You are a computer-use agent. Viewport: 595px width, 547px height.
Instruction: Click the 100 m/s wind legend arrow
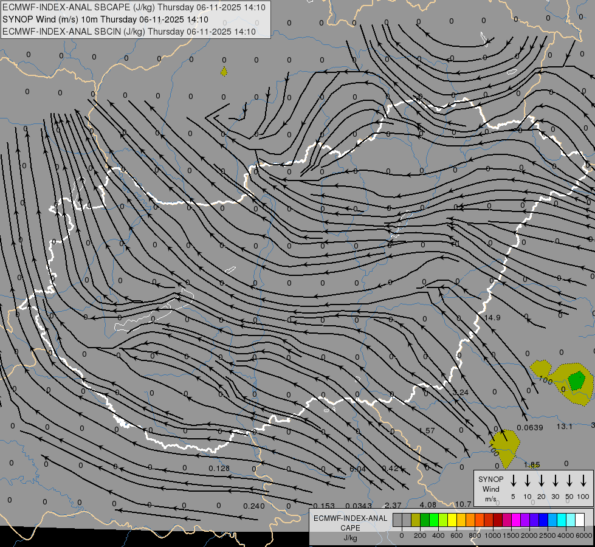(x=583, y=481)
